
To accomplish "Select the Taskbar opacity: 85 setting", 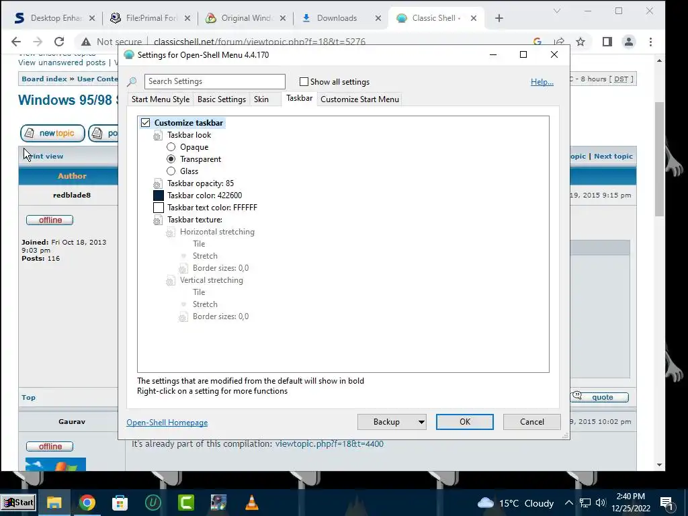I will pos(200,183).
